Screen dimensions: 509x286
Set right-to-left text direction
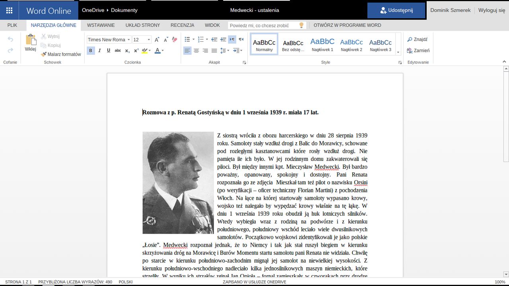241,39
